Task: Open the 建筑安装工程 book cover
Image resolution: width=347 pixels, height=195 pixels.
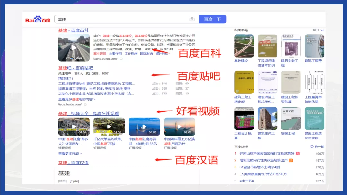Action: (x=291, y=46)
